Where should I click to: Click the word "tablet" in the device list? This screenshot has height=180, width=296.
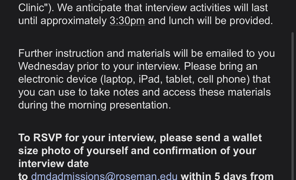click(180, 79)
